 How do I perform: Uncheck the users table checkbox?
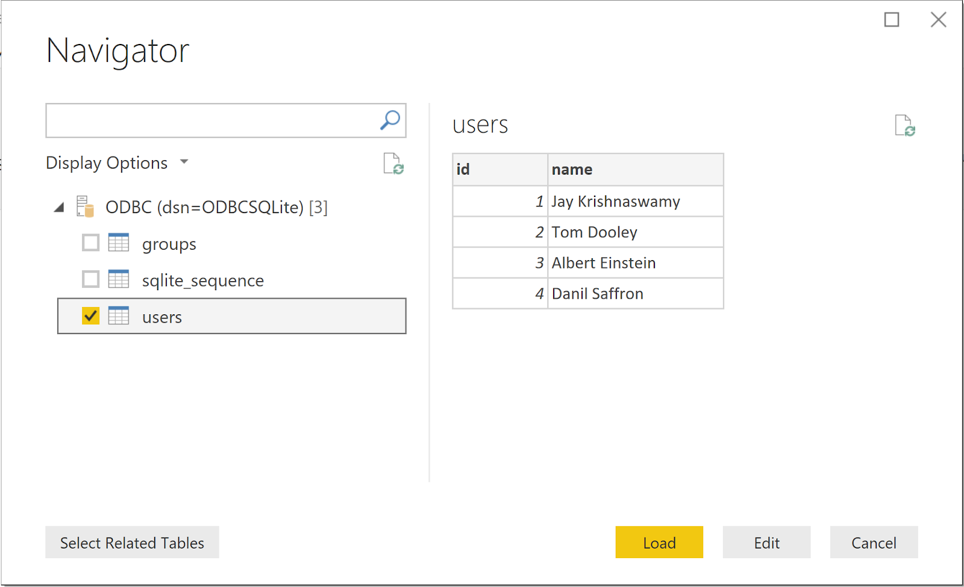pos(90,315)
